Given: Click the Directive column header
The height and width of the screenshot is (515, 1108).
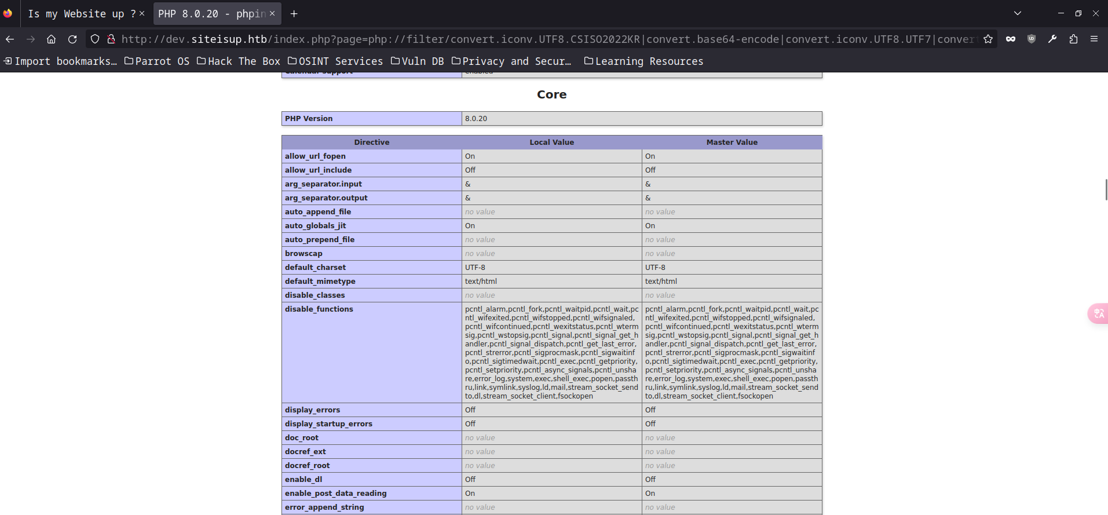Looking at the screenshot, I should coord(372,142).
